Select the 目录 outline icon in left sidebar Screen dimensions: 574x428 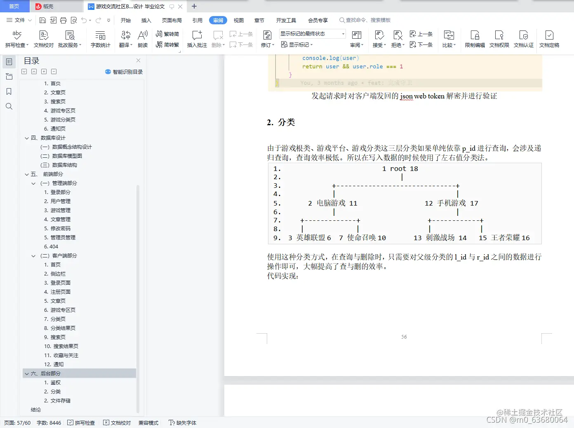click(9, 61)
